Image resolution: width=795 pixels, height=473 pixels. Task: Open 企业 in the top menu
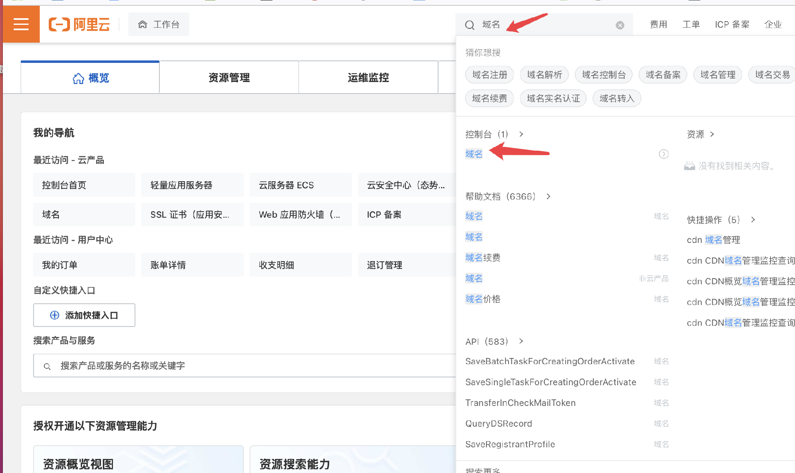(773, 24)
